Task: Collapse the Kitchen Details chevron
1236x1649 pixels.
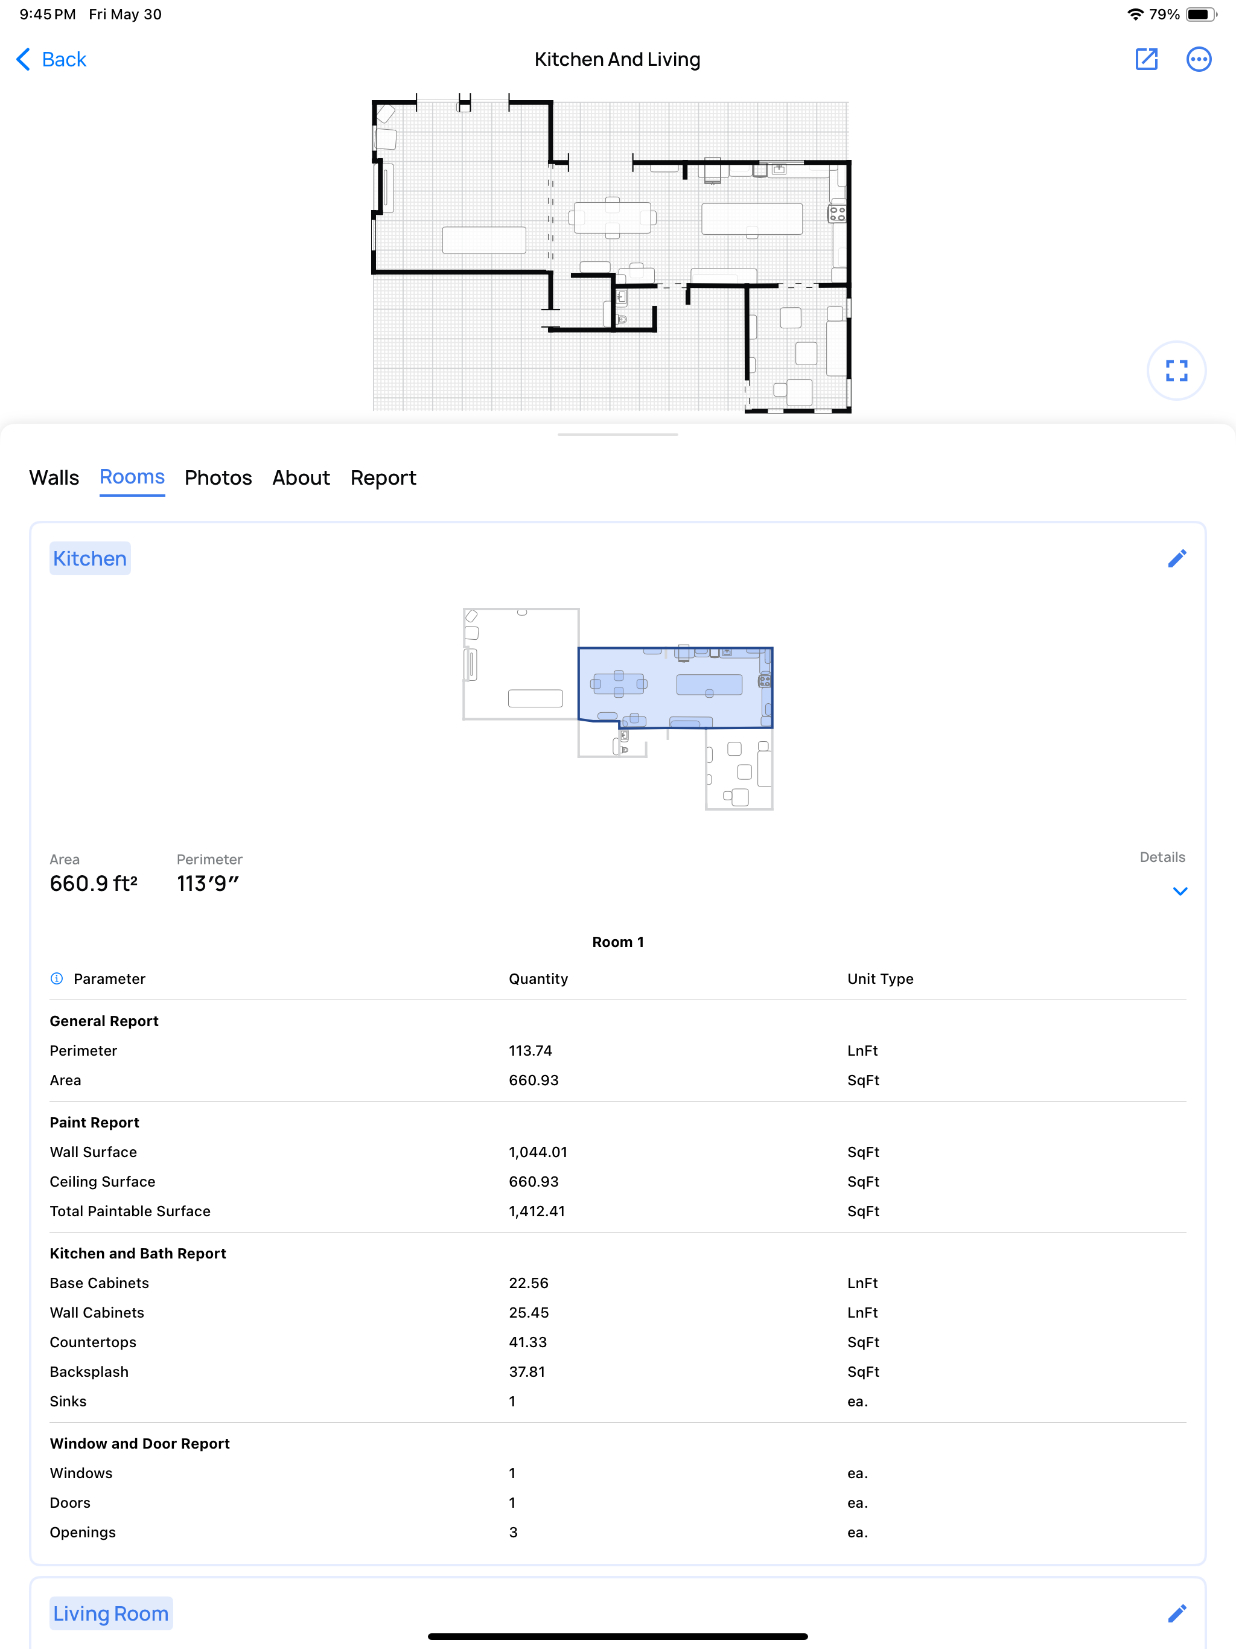Action: (x=1179, y=891)
